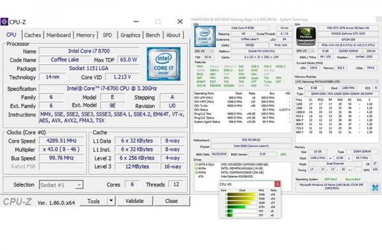Click the Intel Optane ATA drive entry
This screenshot has height=250, width=382.
pyautogui.click(x=236, y=176)
